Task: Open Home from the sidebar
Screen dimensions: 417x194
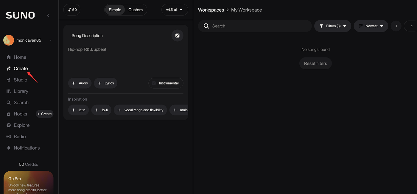Action: [20, 57]
